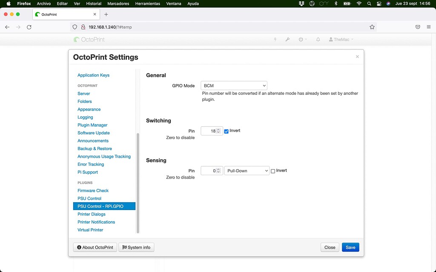Save the PSU Control settings

click(x=350, y=247)
